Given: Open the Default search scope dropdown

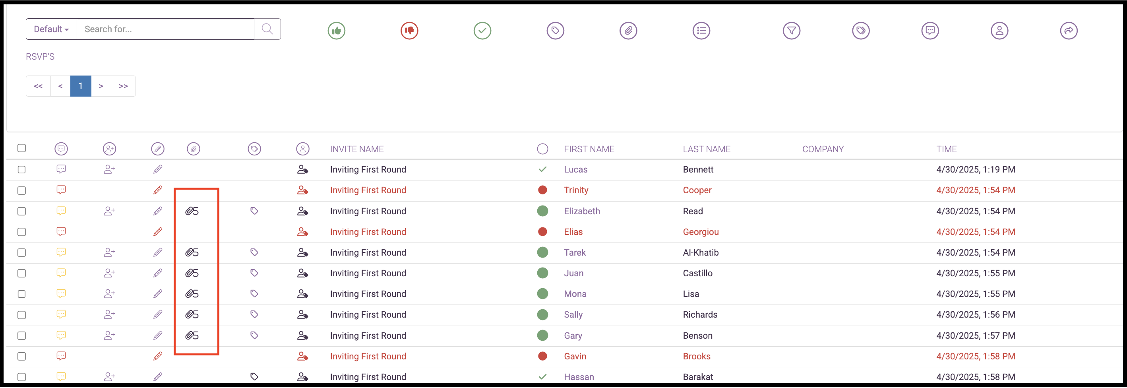Looking at the screenshot, I should (x=51, y=29).
